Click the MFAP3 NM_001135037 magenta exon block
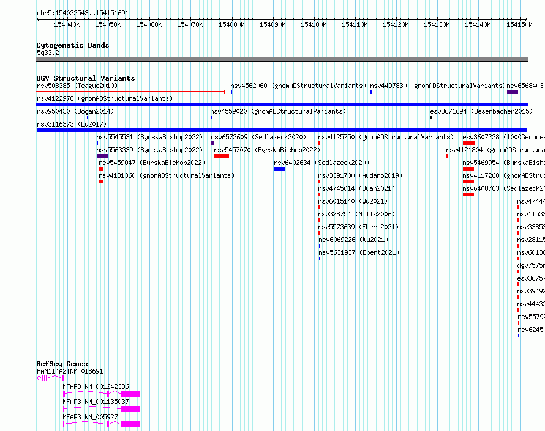The width and height of the screenshot is (545, 431). [130, 409]
